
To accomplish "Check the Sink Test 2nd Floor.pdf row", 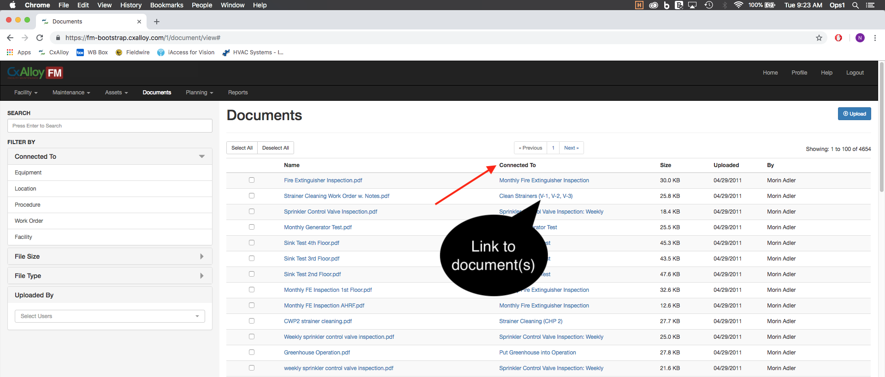I will pos(252,274).
